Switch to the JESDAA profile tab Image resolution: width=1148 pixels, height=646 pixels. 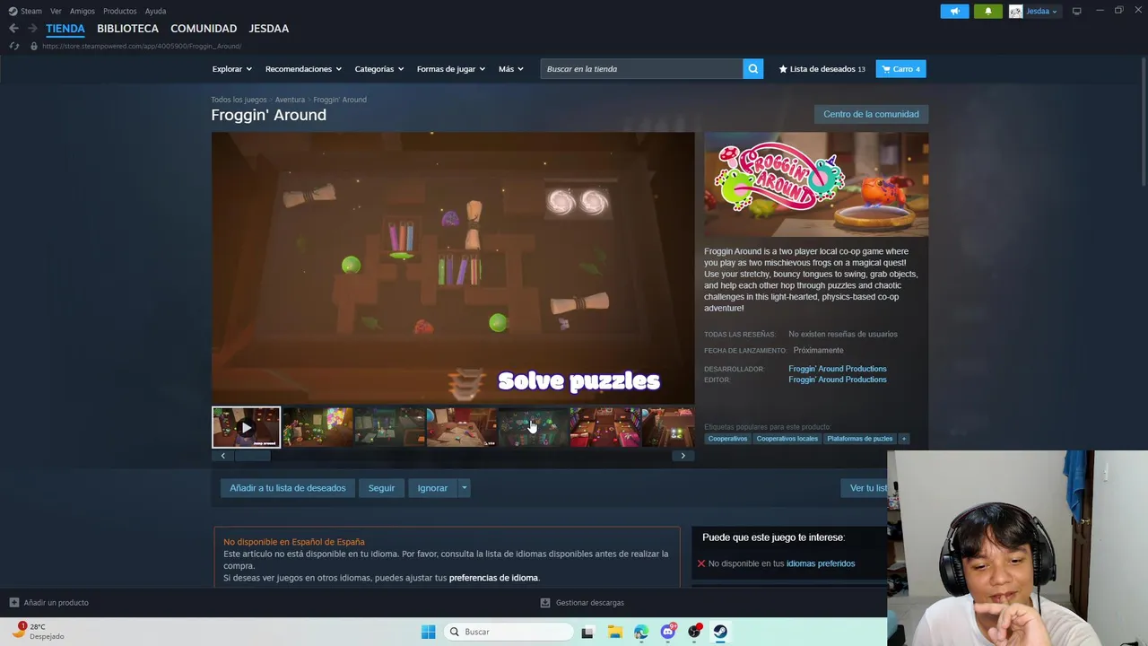coord(269,29)
